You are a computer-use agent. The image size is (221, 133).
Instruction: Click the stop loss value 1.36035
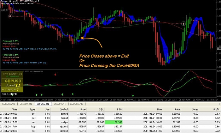[100, 118]
